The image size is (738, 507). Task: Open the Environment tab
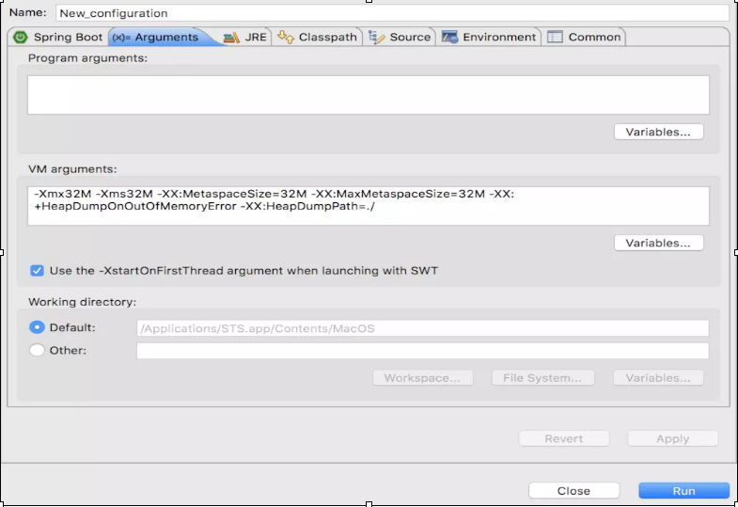click(x=489, y=37)
